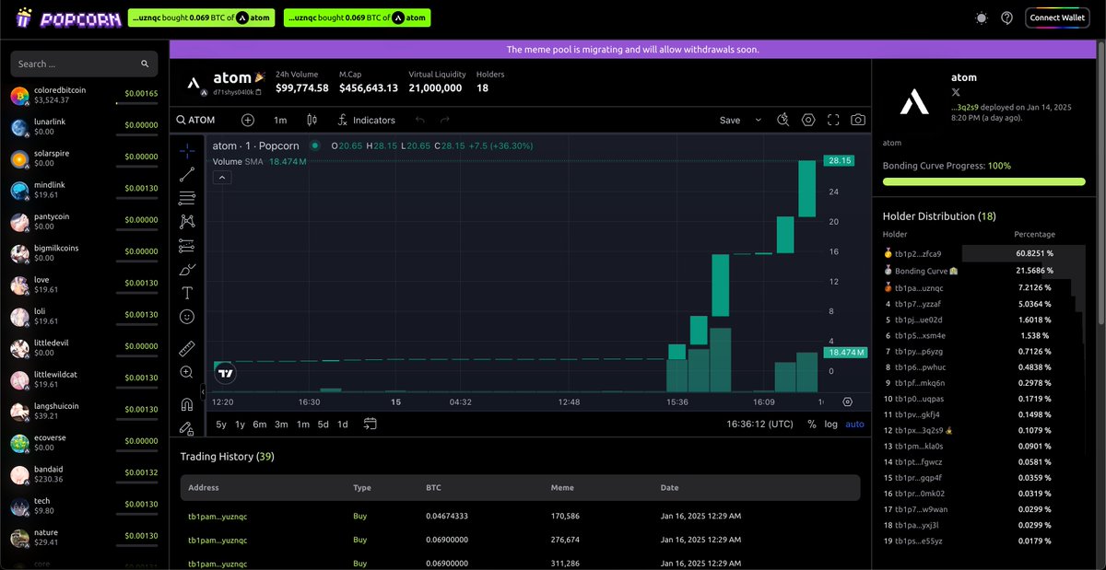Open chart settings hexagon in top toolbar
The image size is (1106, 570).
click(x=808, y=120)
